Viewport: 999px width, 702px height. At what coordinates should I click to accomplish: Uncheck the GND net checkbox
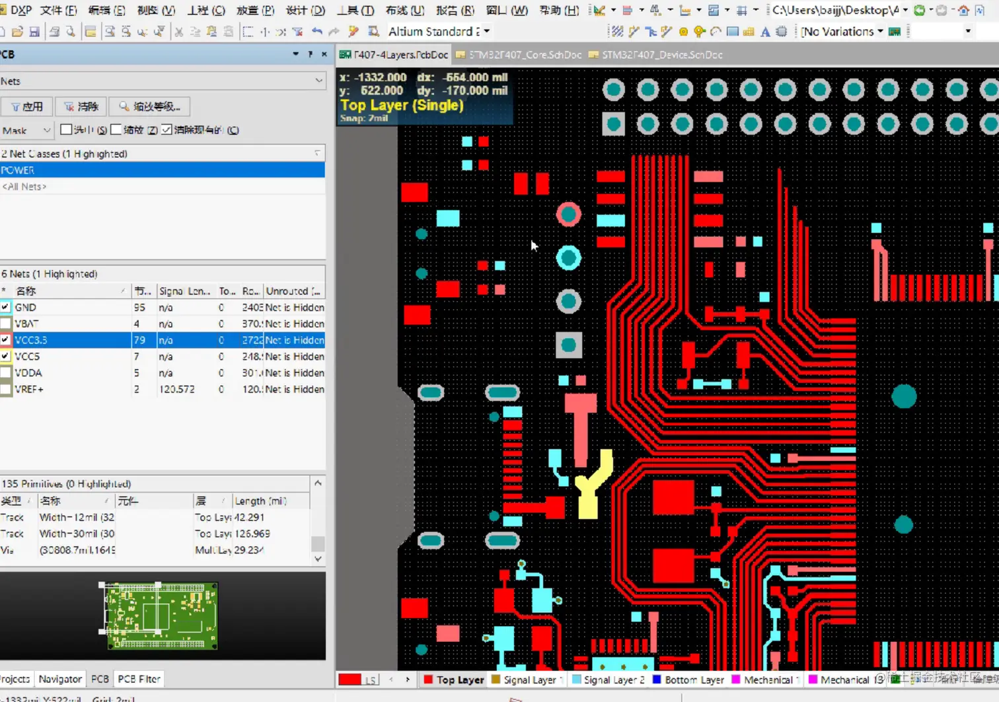pos(6,307)
